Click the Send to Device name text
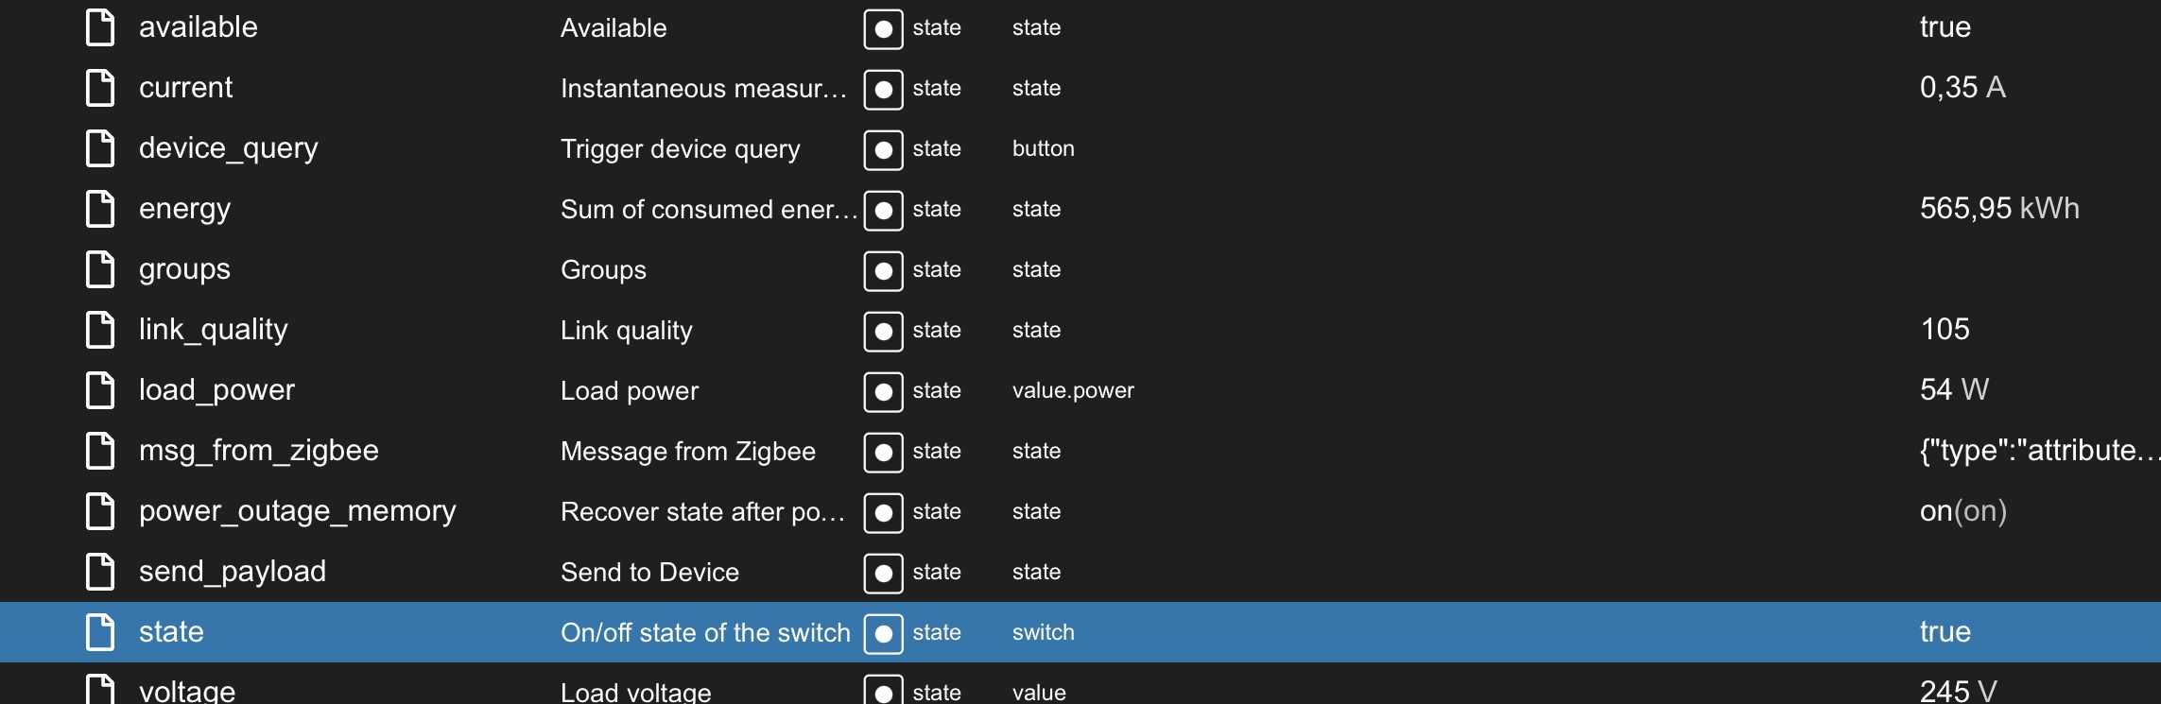Screen dimensions: 2161x704 click(x=649, y=573)
